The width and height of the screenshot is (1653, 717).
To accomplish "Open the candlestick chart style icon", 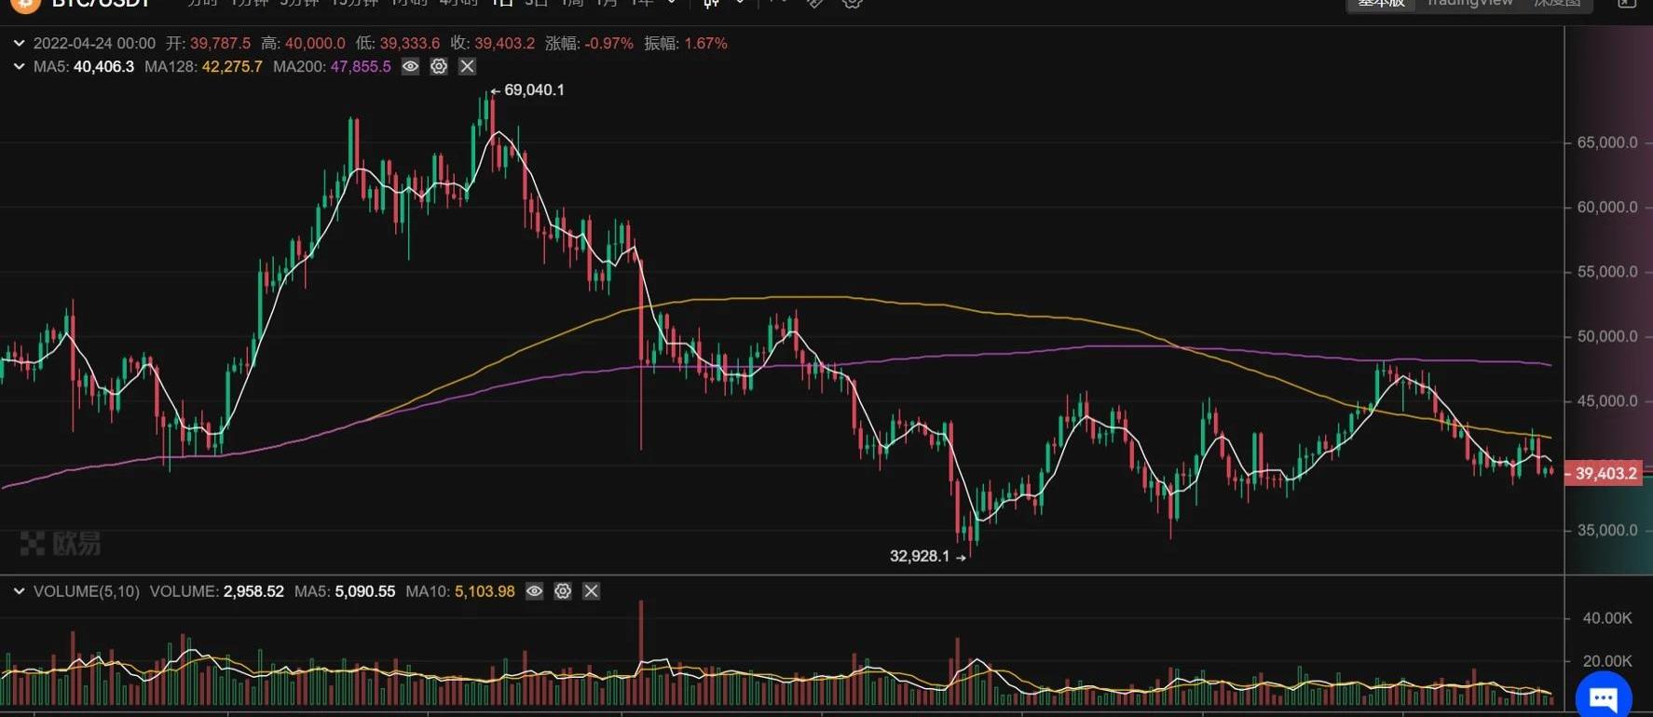I will coord(712,4).
